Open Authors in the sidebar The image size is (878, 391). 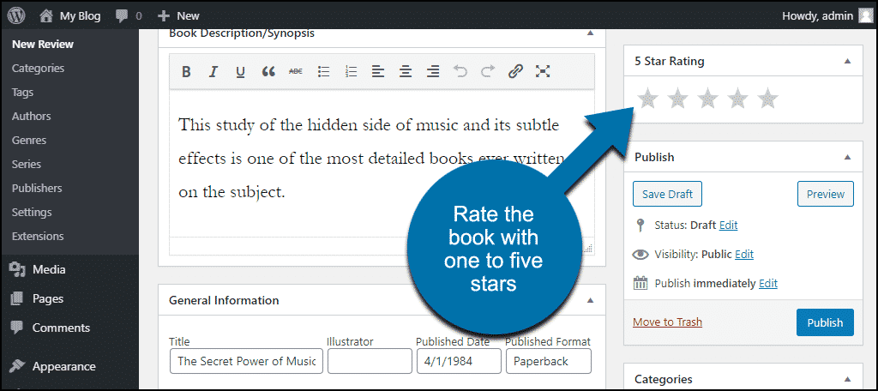(x=32, y=117)
